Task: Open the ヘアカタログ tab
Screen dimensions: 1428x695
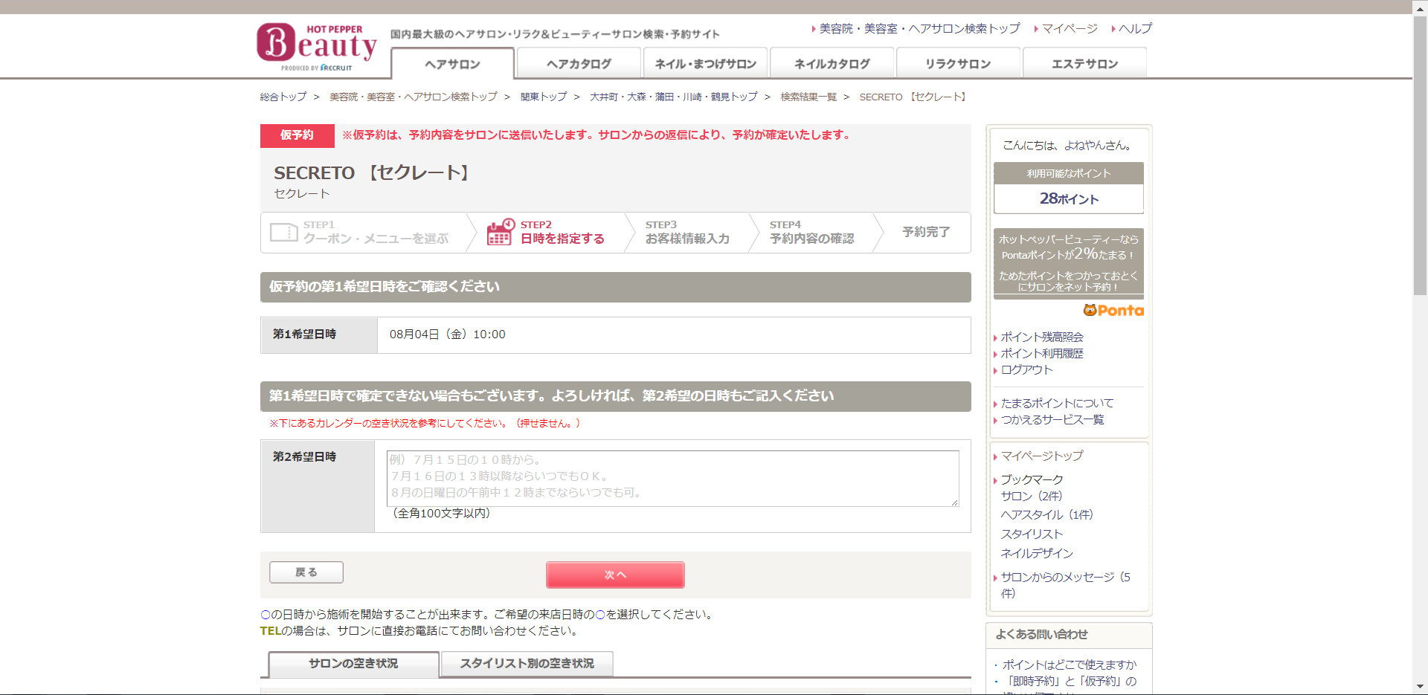Action: (x=579, y=64)
